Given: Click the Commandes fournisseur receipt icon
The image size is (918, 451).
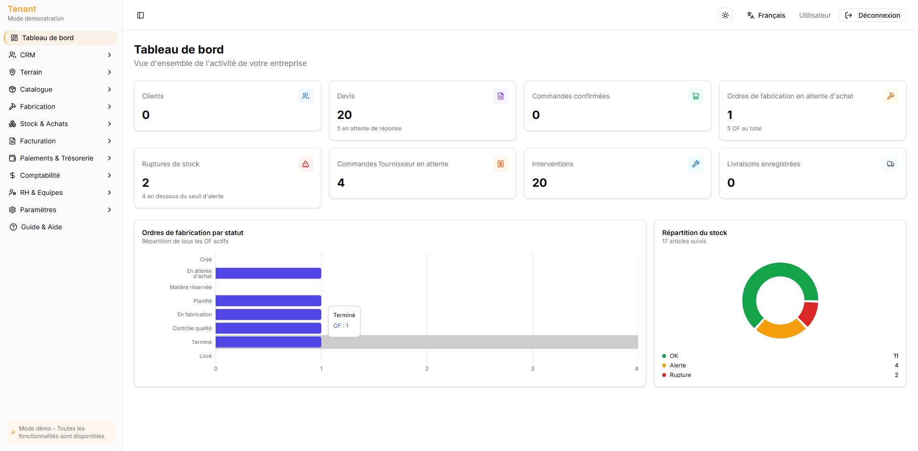Looking at the screenshot, I should pyautogui.click(x=501, y=164).
